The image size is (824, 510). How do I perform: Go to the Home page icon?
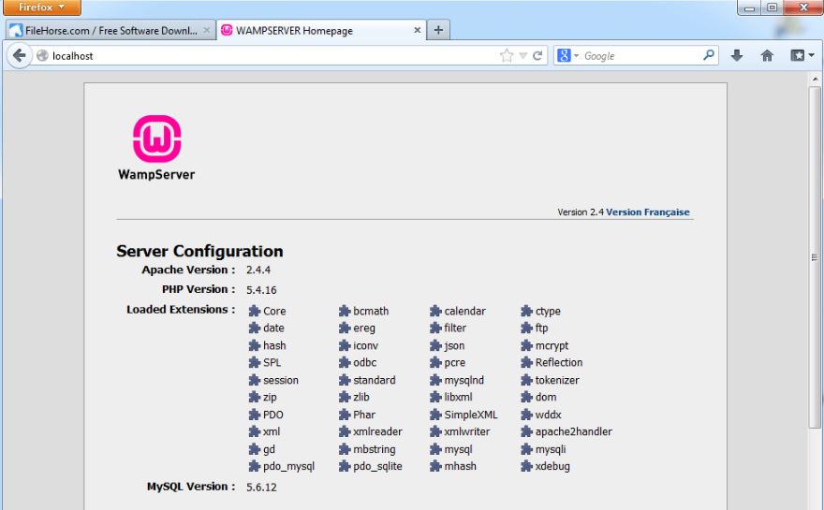pos(767,55)
